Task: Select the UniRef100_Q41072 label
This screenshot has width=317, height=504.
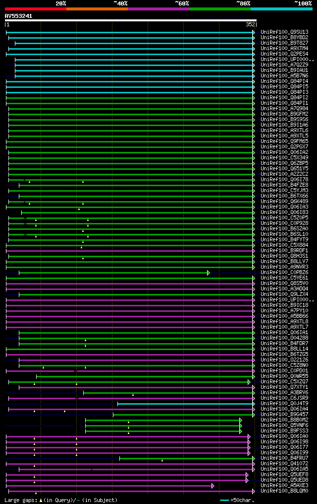Action: (284, 464)
